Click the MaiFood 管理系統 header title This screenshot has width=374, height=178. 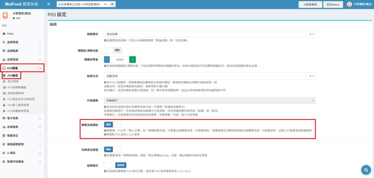(x=22, y=4)
